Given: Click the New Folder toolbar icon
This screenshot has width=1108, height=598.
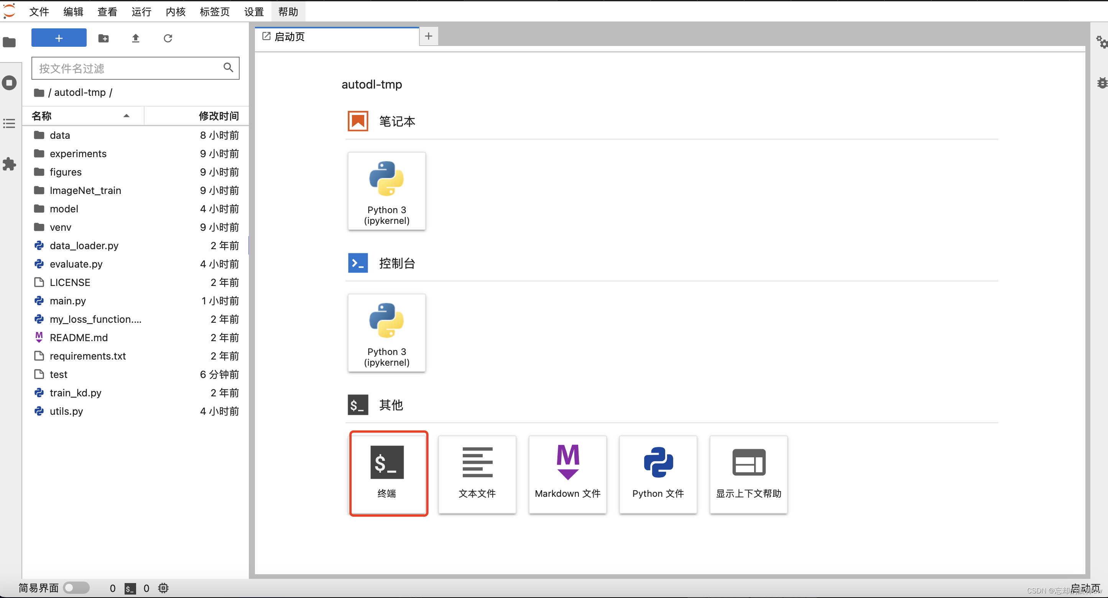Looking at the screenshot, I should tap(103, 38).
